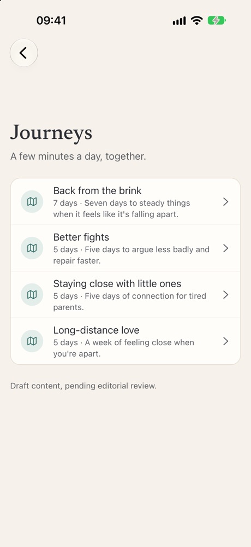Open the 'Seven days to steady things' description
The width and height of the screenshot is (251, 547).
pyautogui.click(x=122, y=208)
